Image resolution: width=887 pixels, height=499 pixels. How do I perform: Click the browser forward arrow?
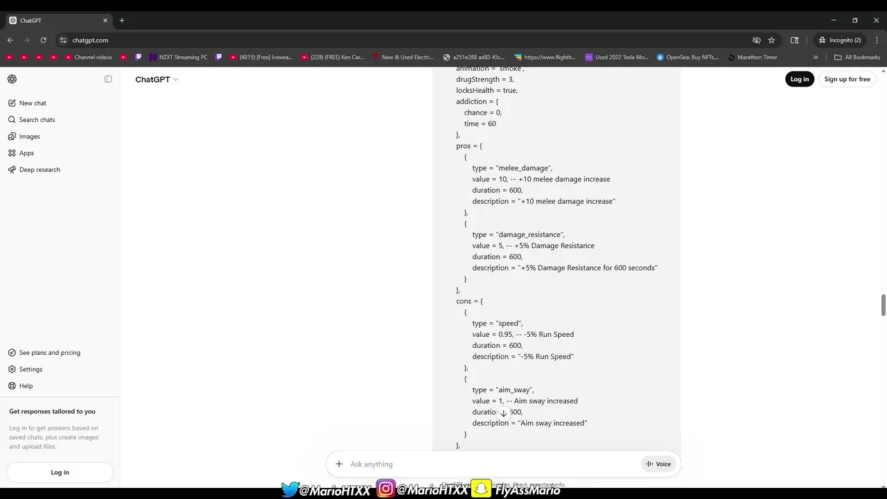pos(26,40)
